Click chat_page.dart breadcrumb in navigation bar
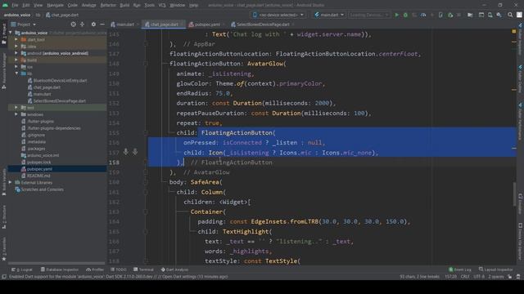Image resolution: width=524 pixels, height=294 pixels. (62, 15)
